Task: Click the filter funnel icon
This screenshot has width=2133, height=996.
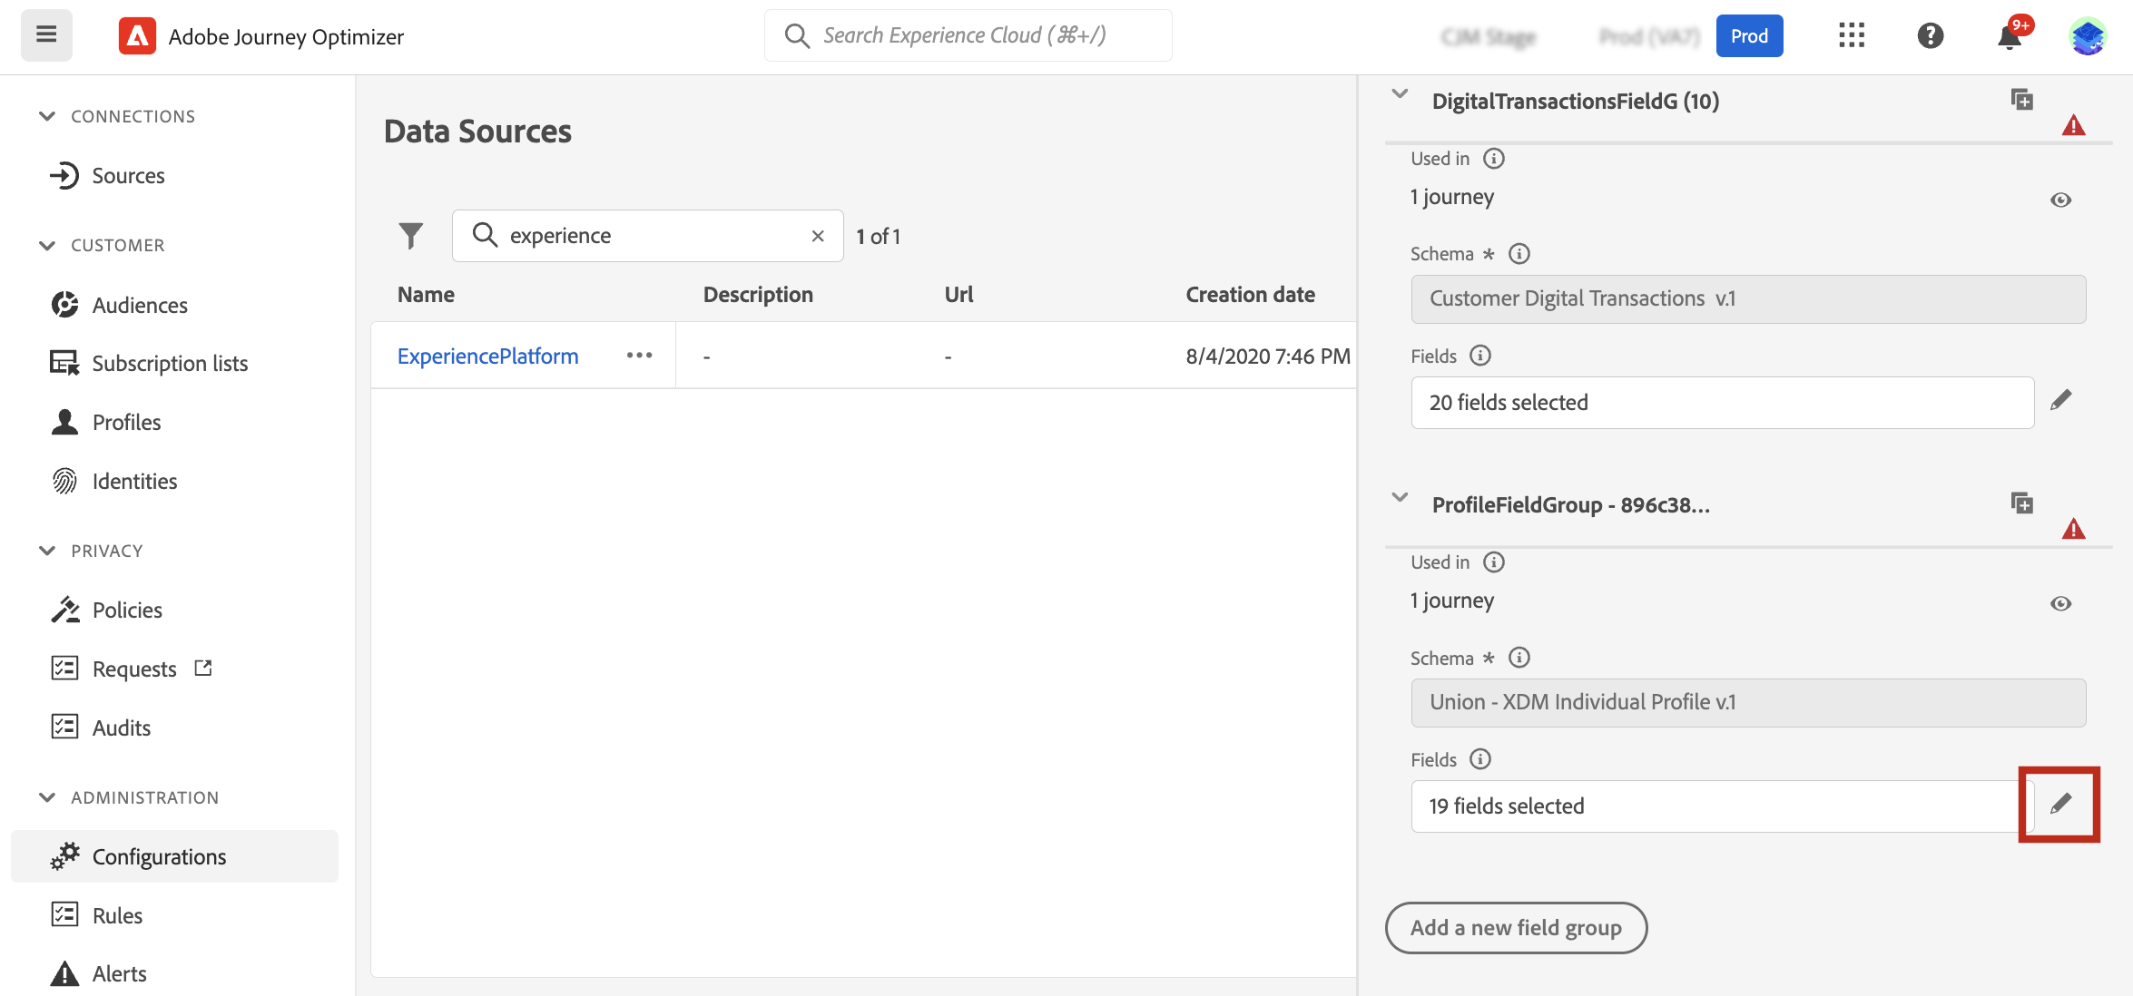Action: pos(410,236)
